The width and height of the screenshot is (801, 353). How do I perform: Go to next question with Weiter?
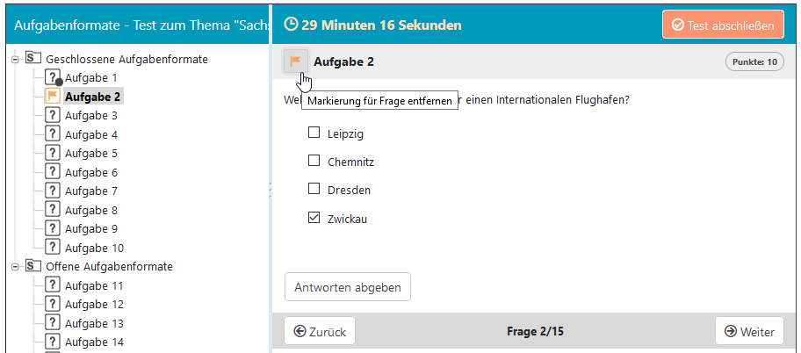(x=749, y=331)
